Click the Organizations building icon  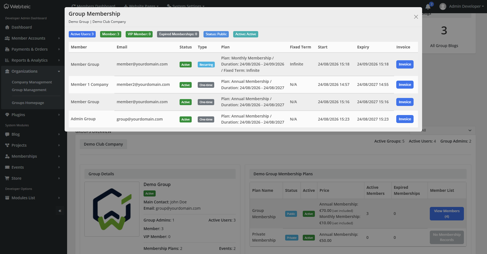tap(7, 71)
